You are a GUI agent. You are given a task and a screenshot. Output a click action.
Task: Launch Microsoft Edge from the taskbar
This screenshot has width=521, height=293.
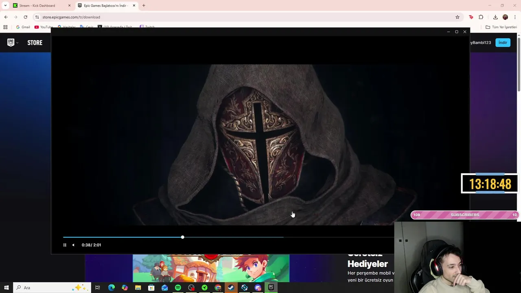coord(111,288)
